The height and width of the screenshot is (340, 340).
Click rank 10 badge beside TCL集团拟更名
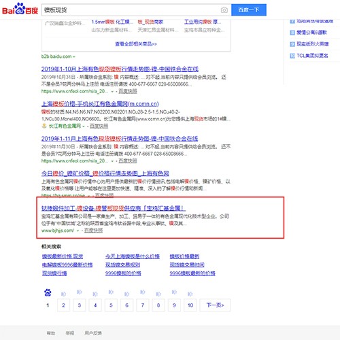click(292, 56)
